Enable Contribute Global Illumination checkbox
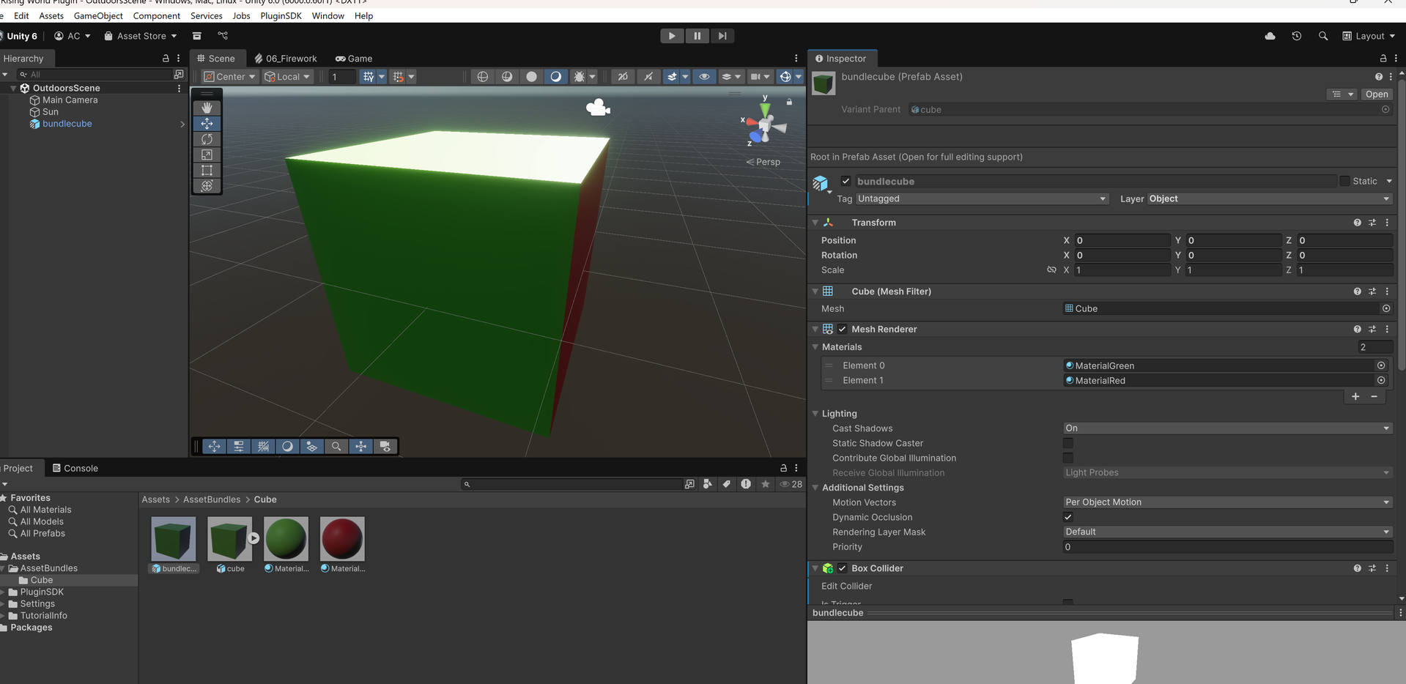Screen dimensions: 1406x684 pyautogui.click(x=1068, y=458)
